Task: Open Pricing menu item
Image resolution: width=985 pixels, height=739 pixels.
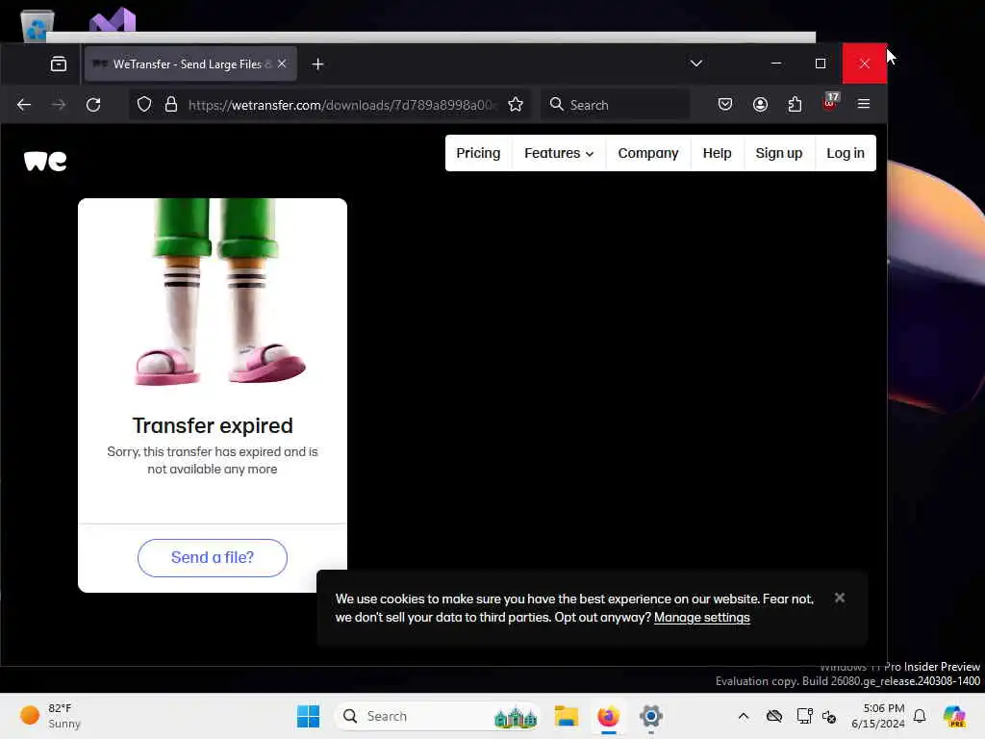Action: click(478, 153)
